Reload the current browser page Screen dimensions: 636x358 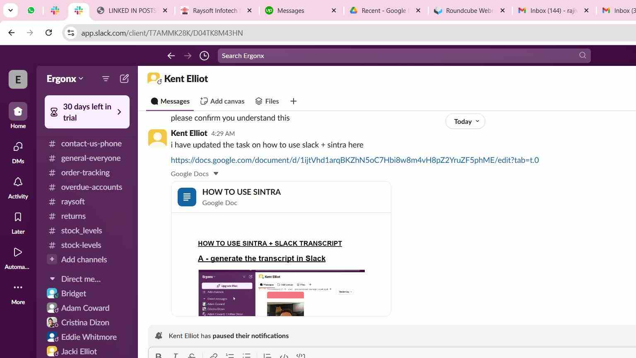point(48,33)
